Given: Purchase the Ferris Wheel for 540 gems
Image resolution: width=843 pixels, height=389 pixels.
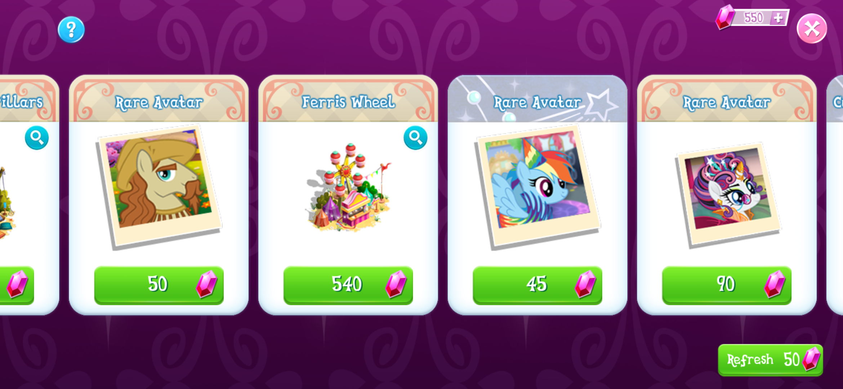Looking at the screenshot, I should tap(348, 285).
